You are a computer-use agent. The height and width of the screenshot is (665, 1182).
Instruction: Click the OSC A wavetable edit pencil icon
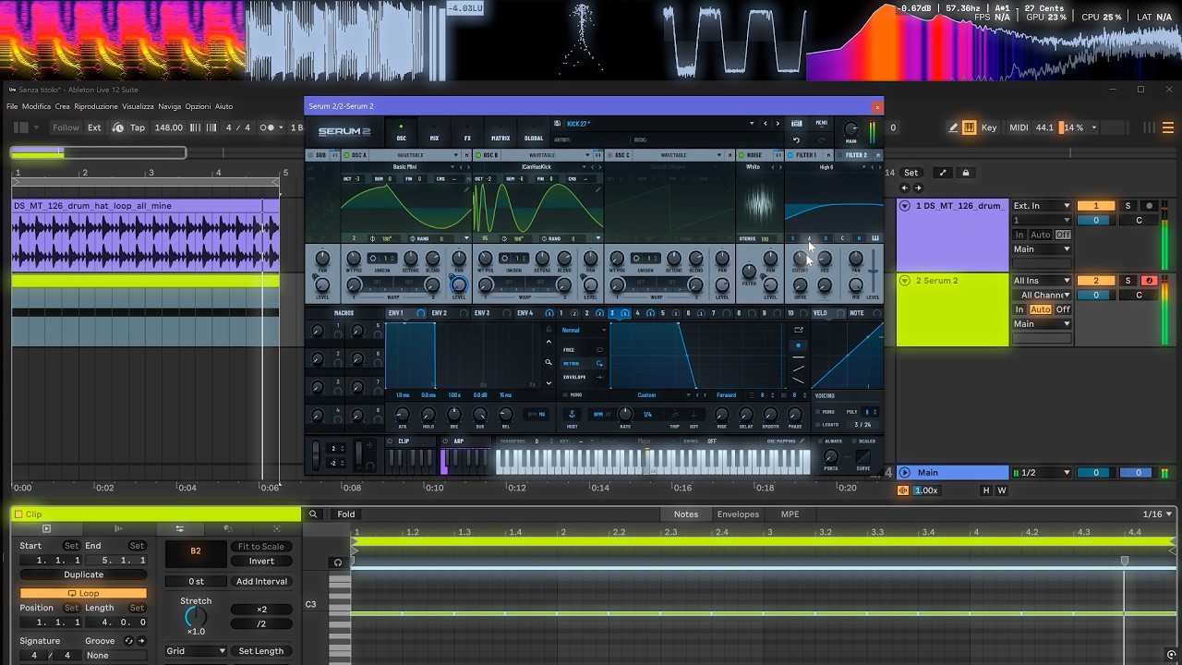(x=466, y=188)
